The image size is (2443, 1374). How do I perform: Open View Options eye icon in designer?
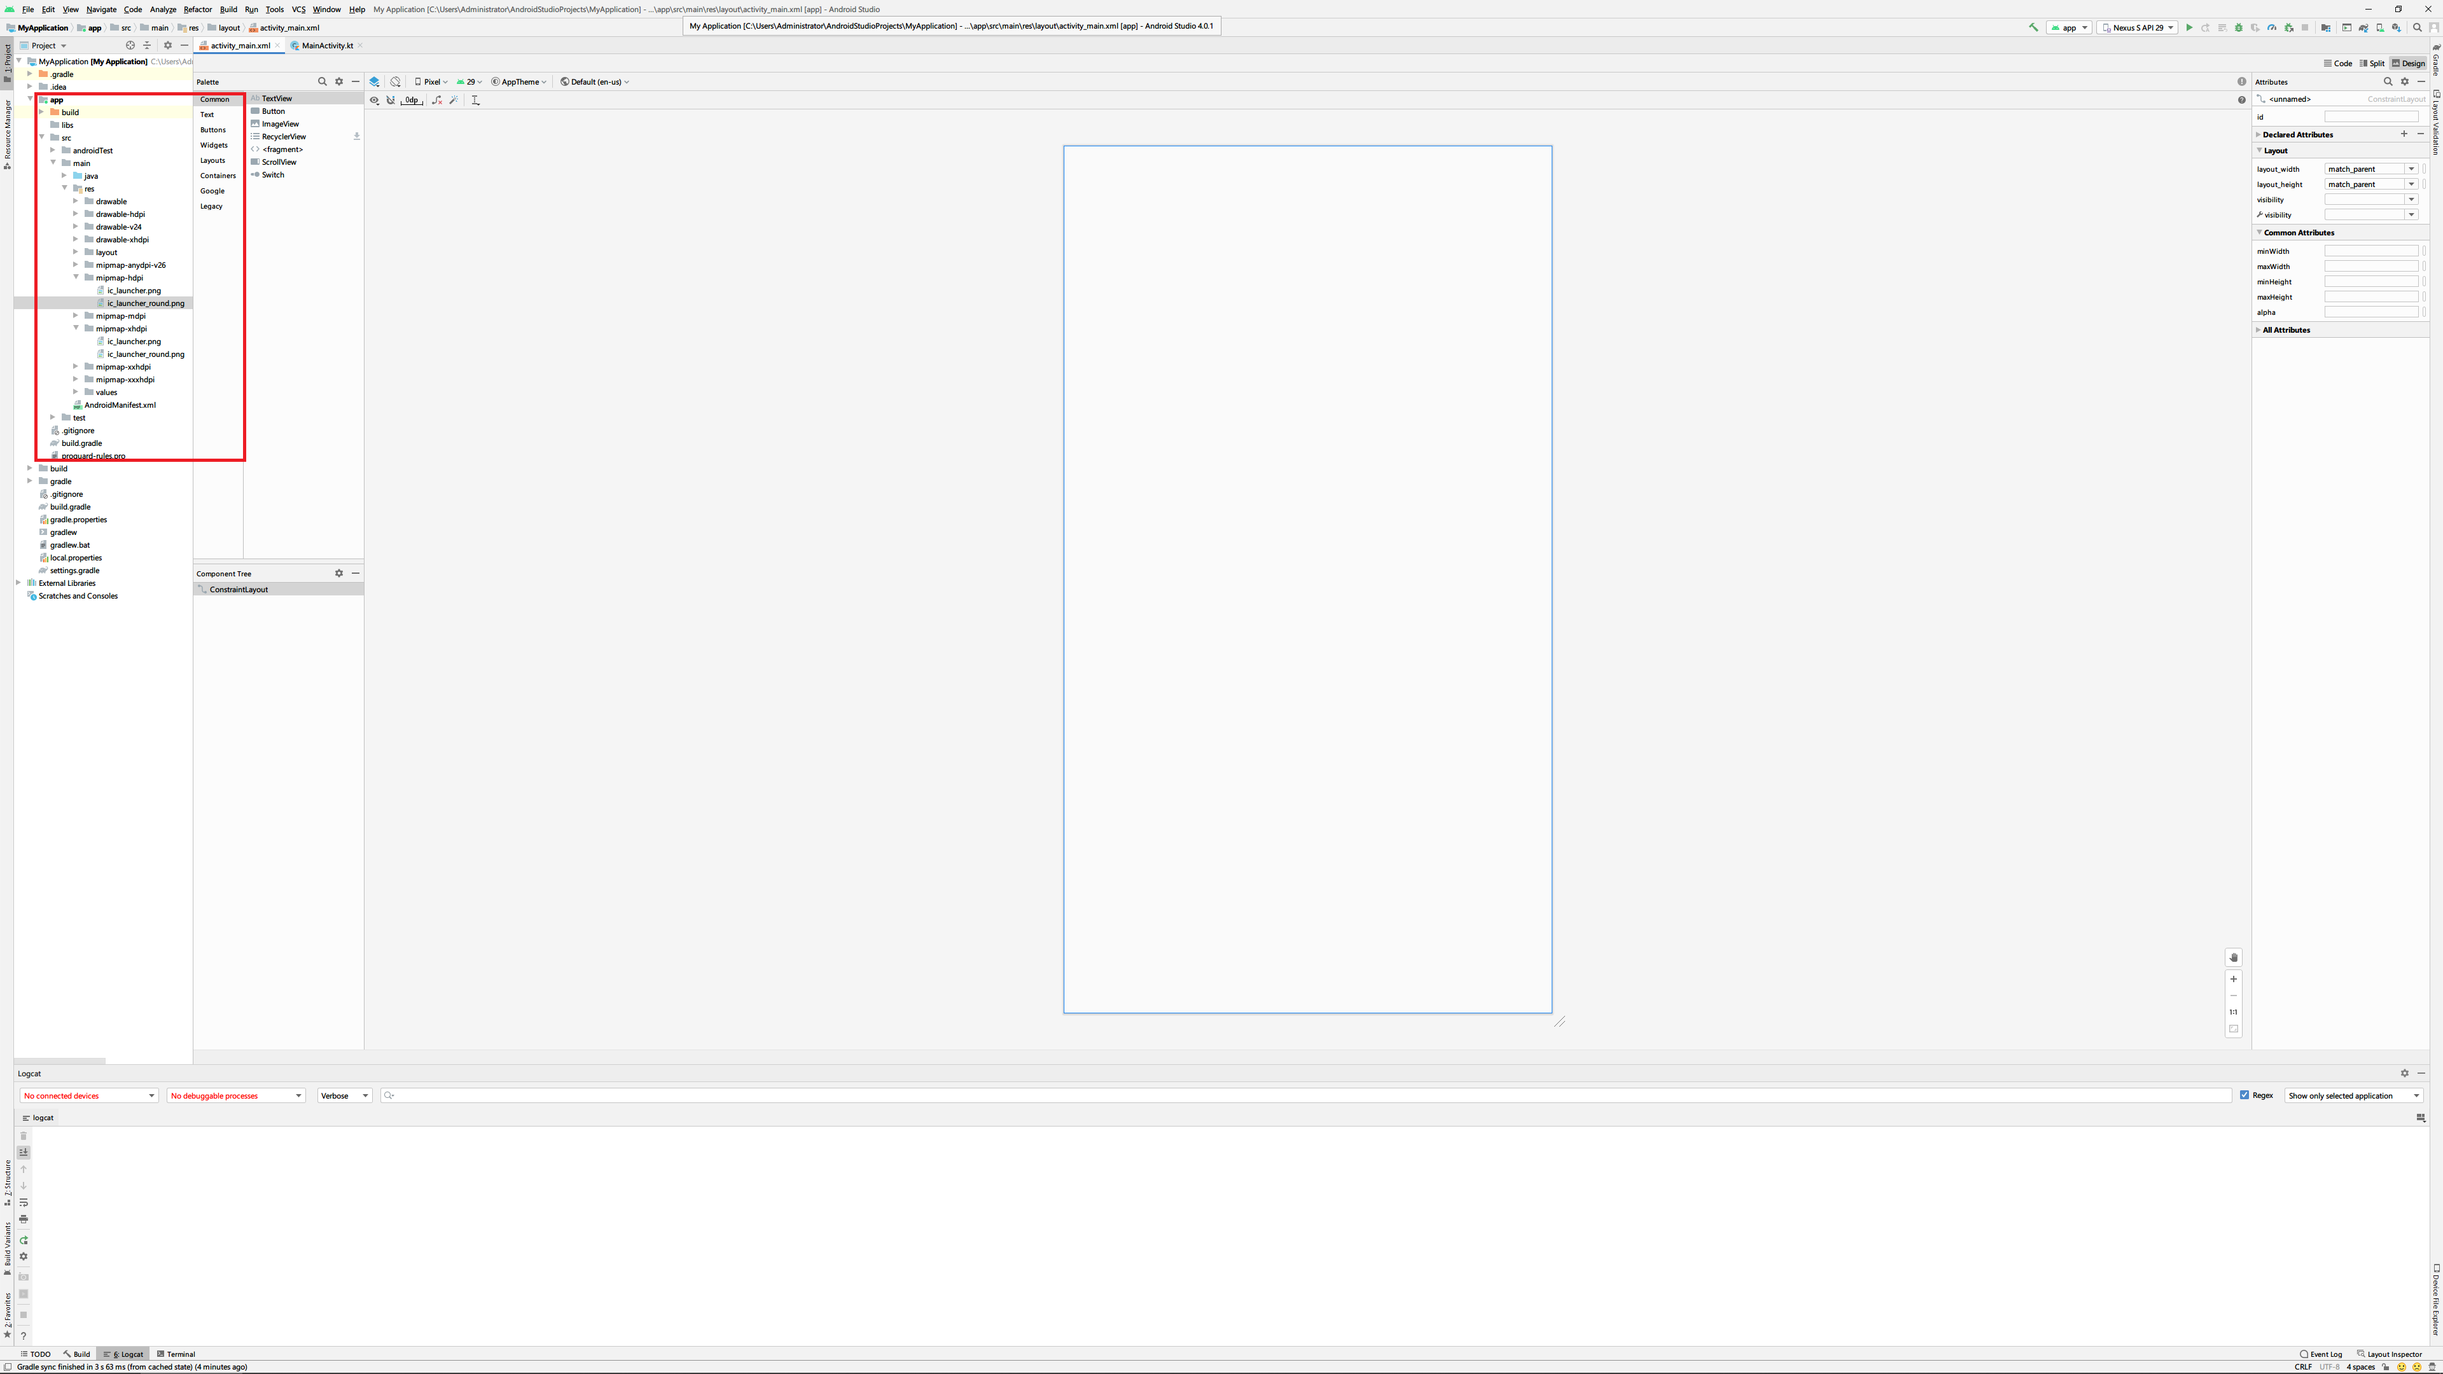click(375, 100)
